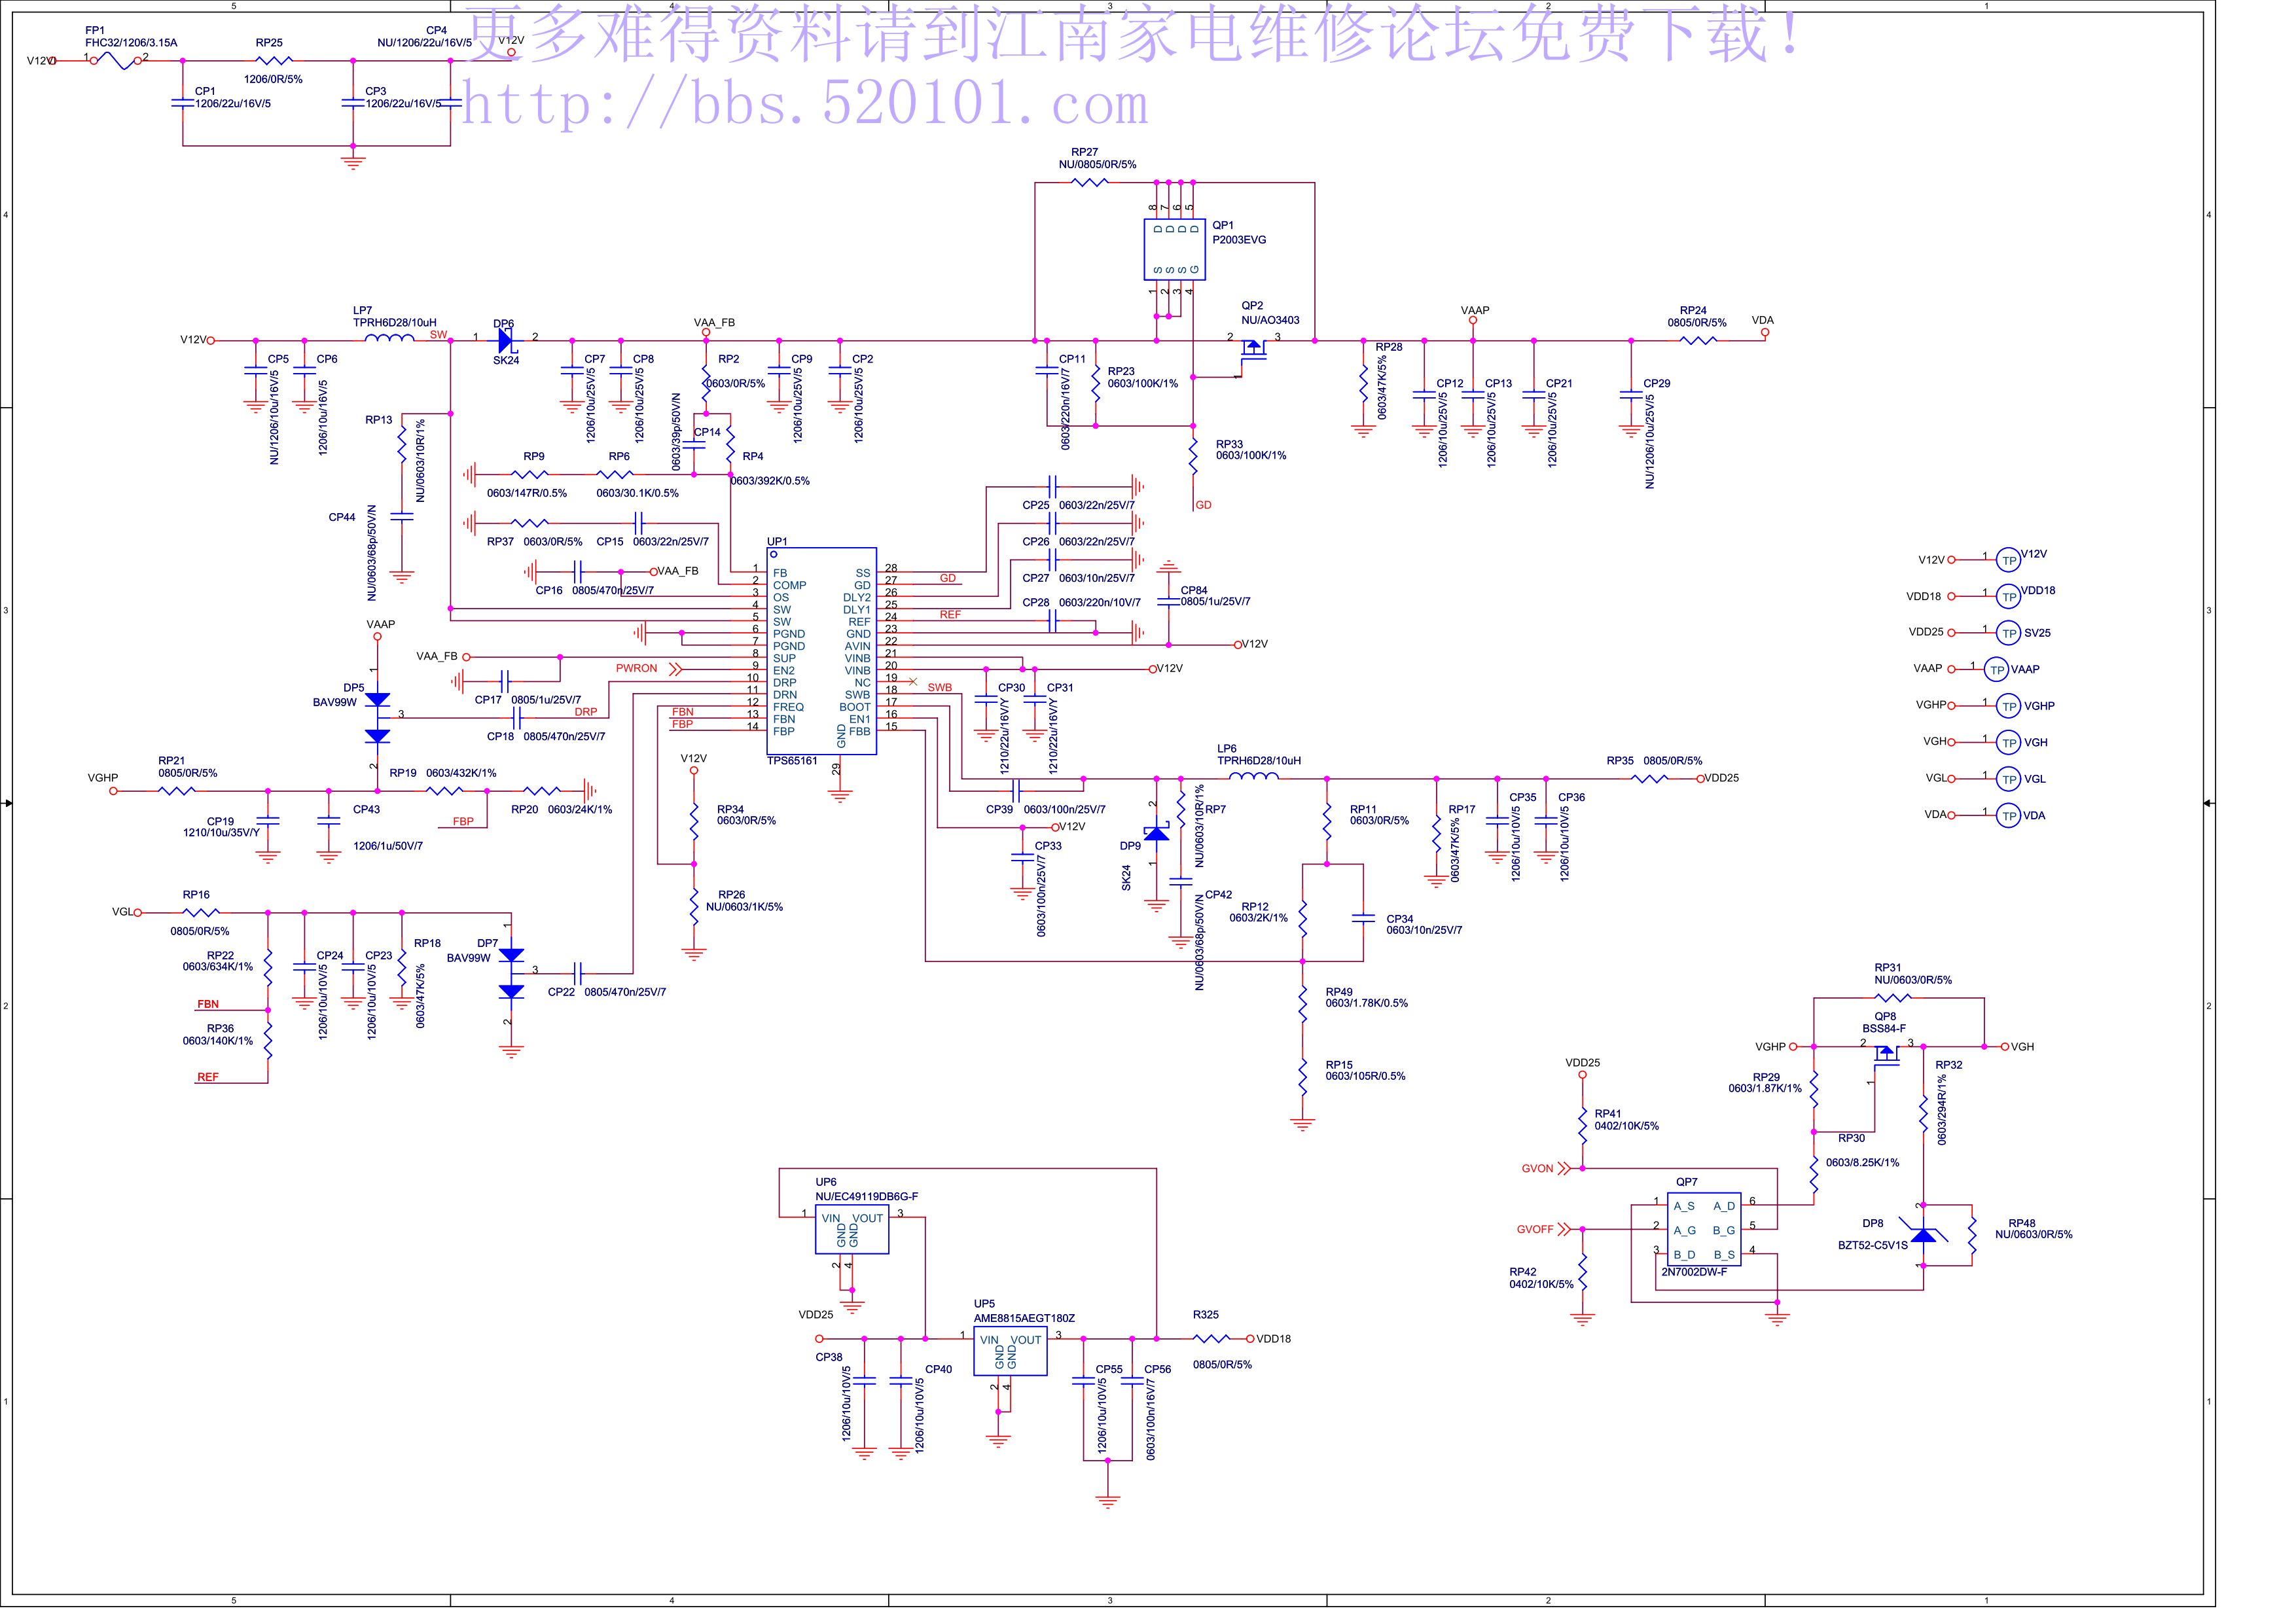Click the RP24 resistor symbol
Image resolution: width=2296 pixels, height=1623 pixels.
click(1698, 341)
